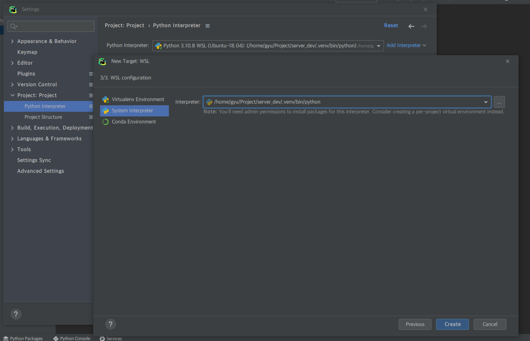Close the Settings window
This screenshot has width=530, height=341.
[x=426, y=9]
